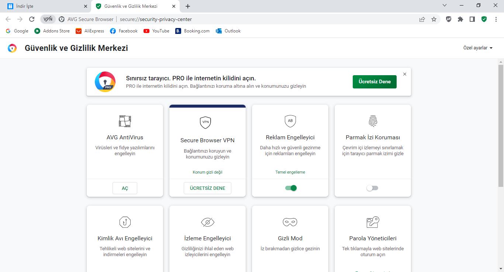Open the extensions puzzle icon
The height and width of the screenshot is (272, 504).
click(460, 19)
